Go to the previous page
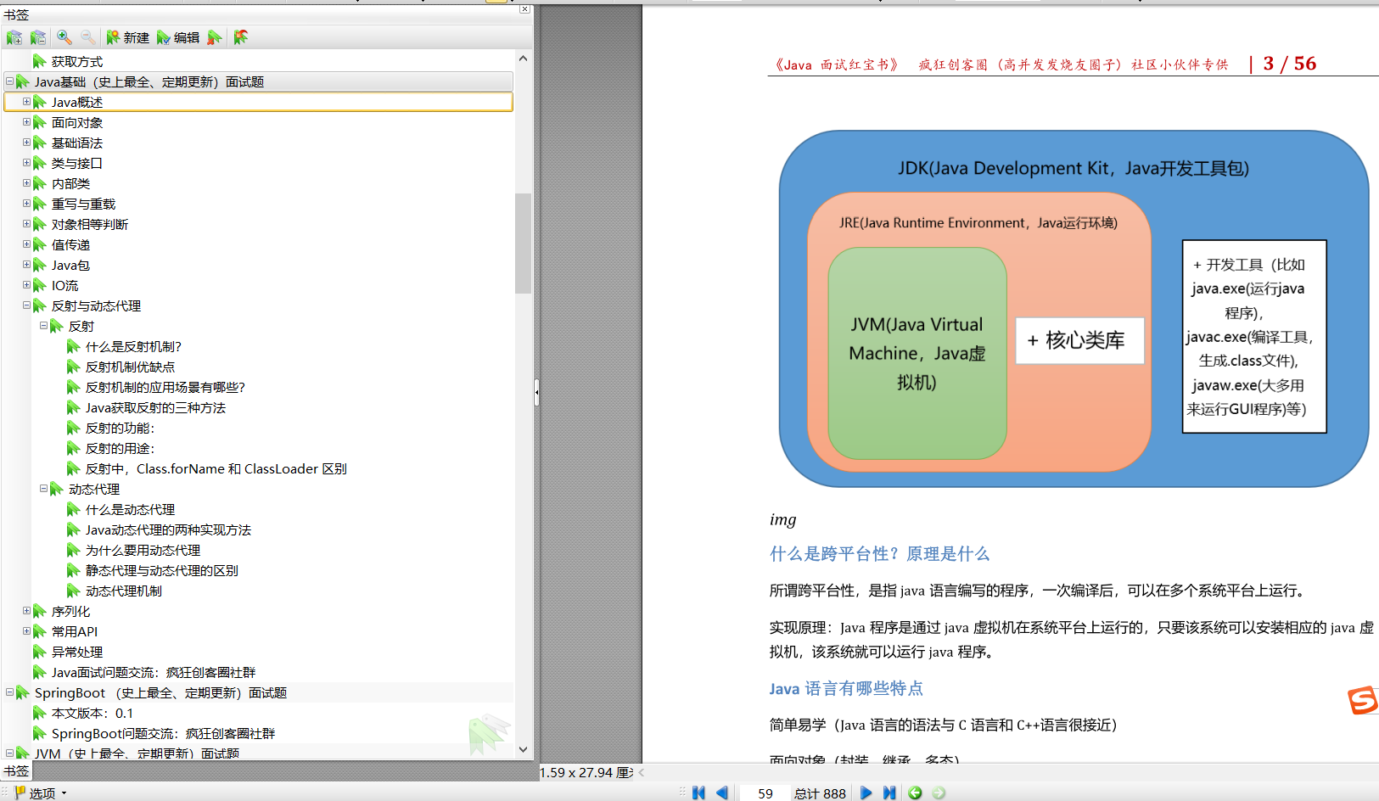This screenshot has width=1379, height=801. (x=722, y=793)
